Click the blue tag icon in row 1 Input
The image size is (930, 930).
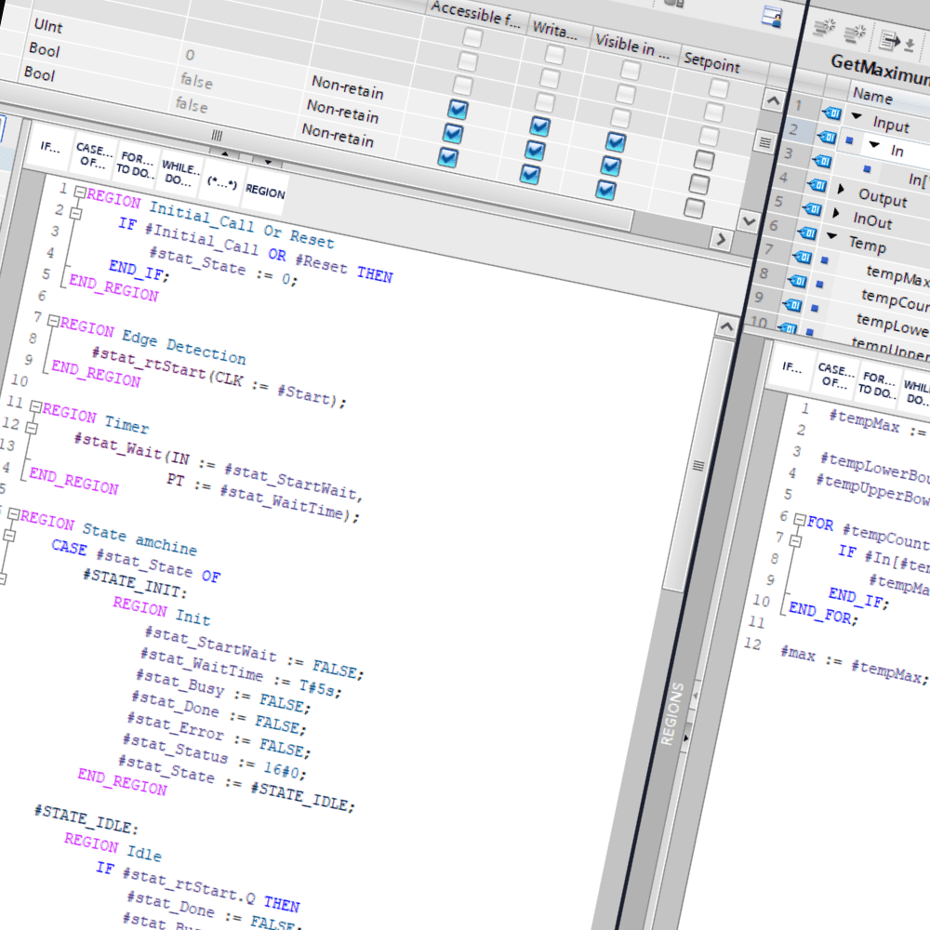[831, 113]
